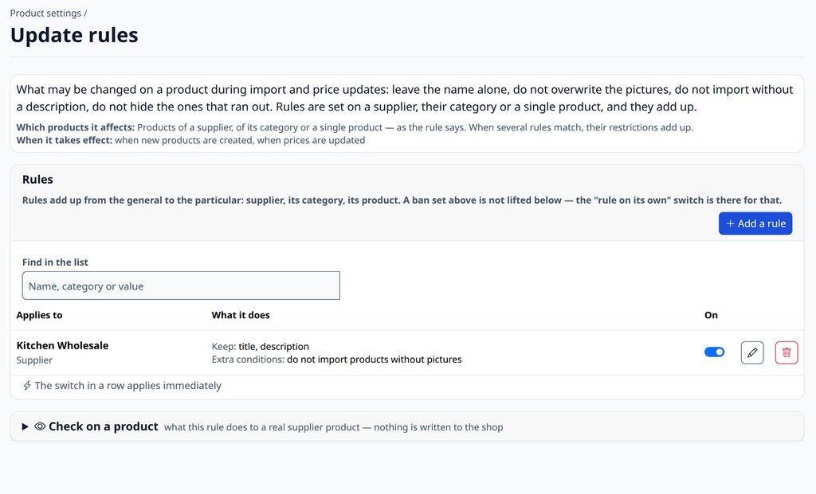Click the lightning bolt icon in the switch note
The image size is (816, 494).
27,386
